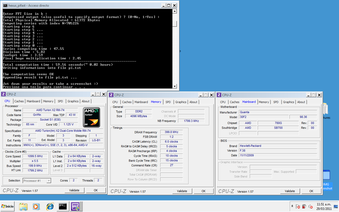Launch Windows Media Player from the taskbar

36,206
